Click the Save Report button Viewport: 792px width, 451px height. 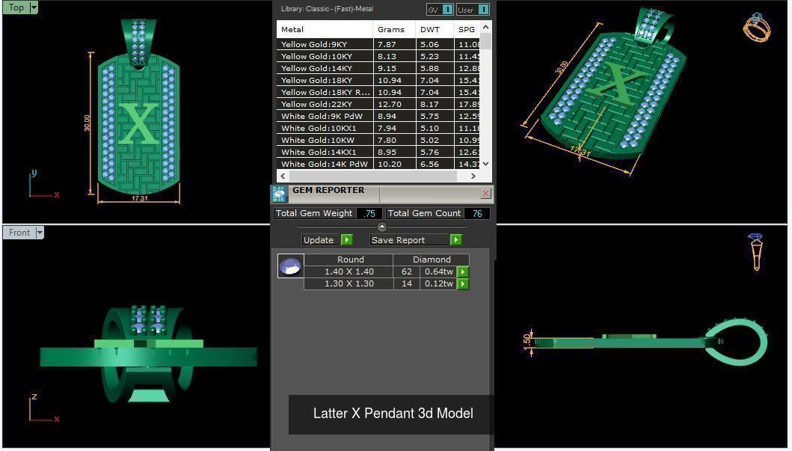tap(410, 240)
